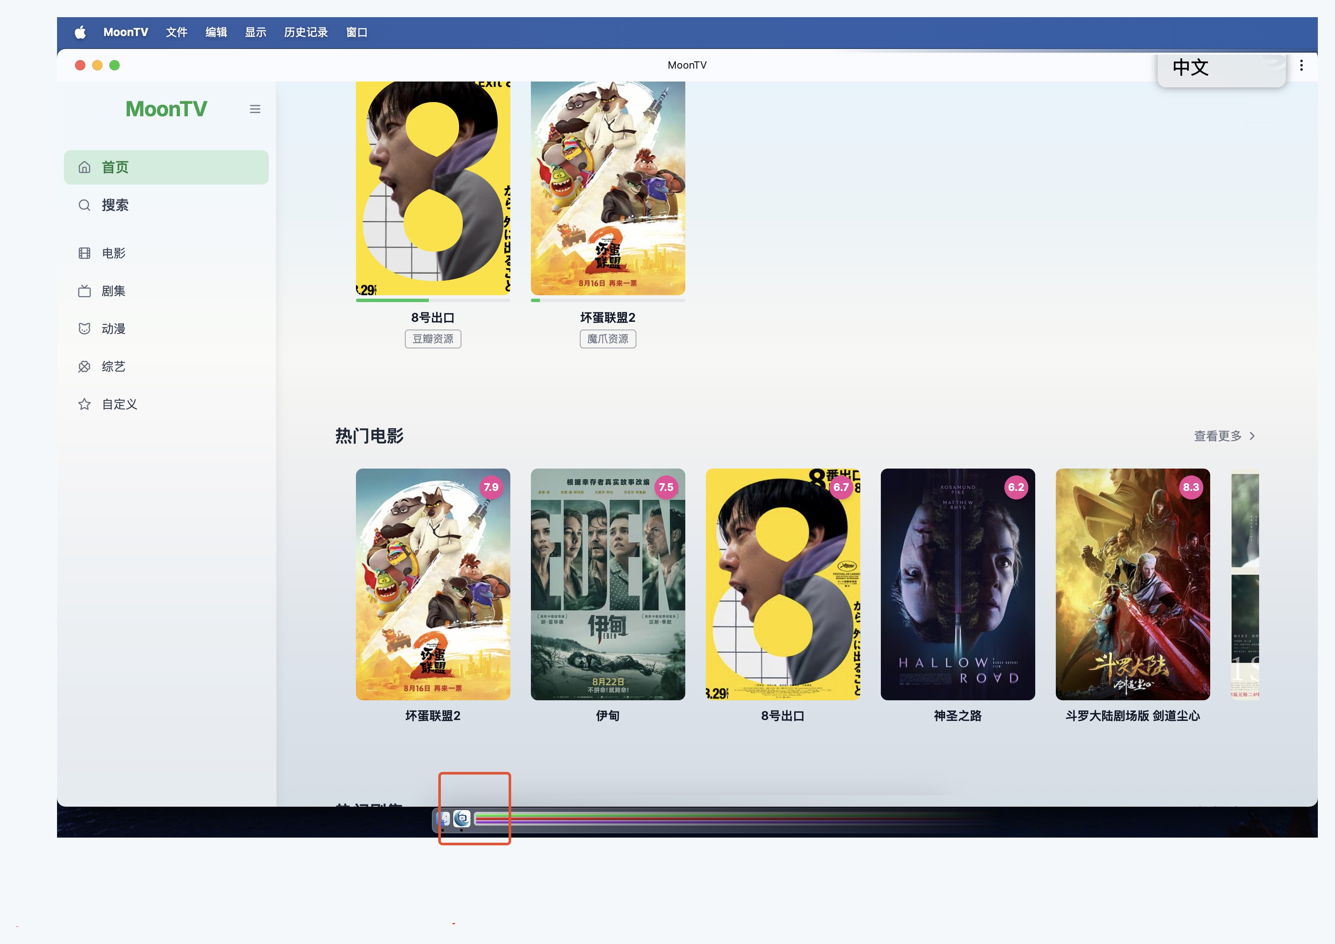Click the 魔爪资源 source tag
Viewport: 1335px width, 944px height.
608,339
